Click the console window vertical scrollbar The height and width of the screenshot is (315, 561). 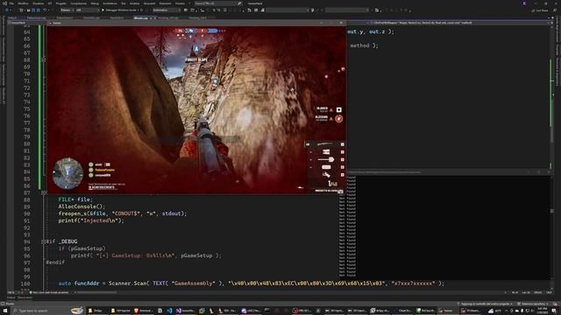click(552, 227)
